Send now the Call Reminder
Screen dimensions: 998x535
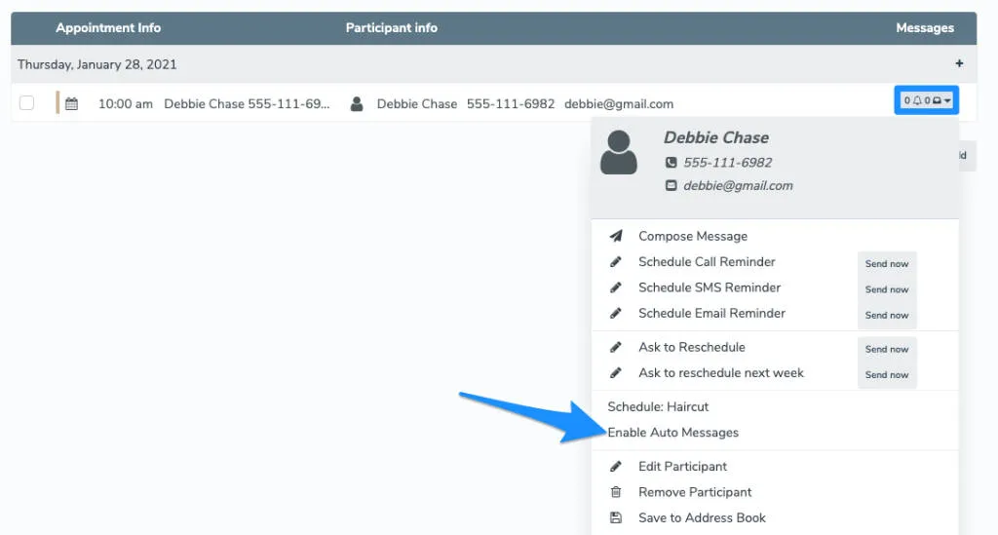click(x=887, y=263)
